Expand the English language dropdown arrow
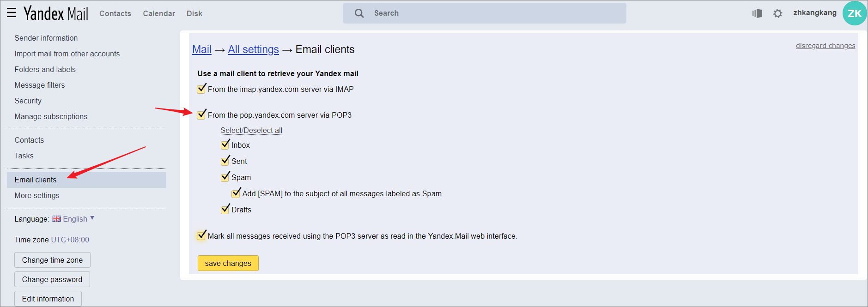The width and height of the screenshot is (868, 307). (x=92, y=218)
